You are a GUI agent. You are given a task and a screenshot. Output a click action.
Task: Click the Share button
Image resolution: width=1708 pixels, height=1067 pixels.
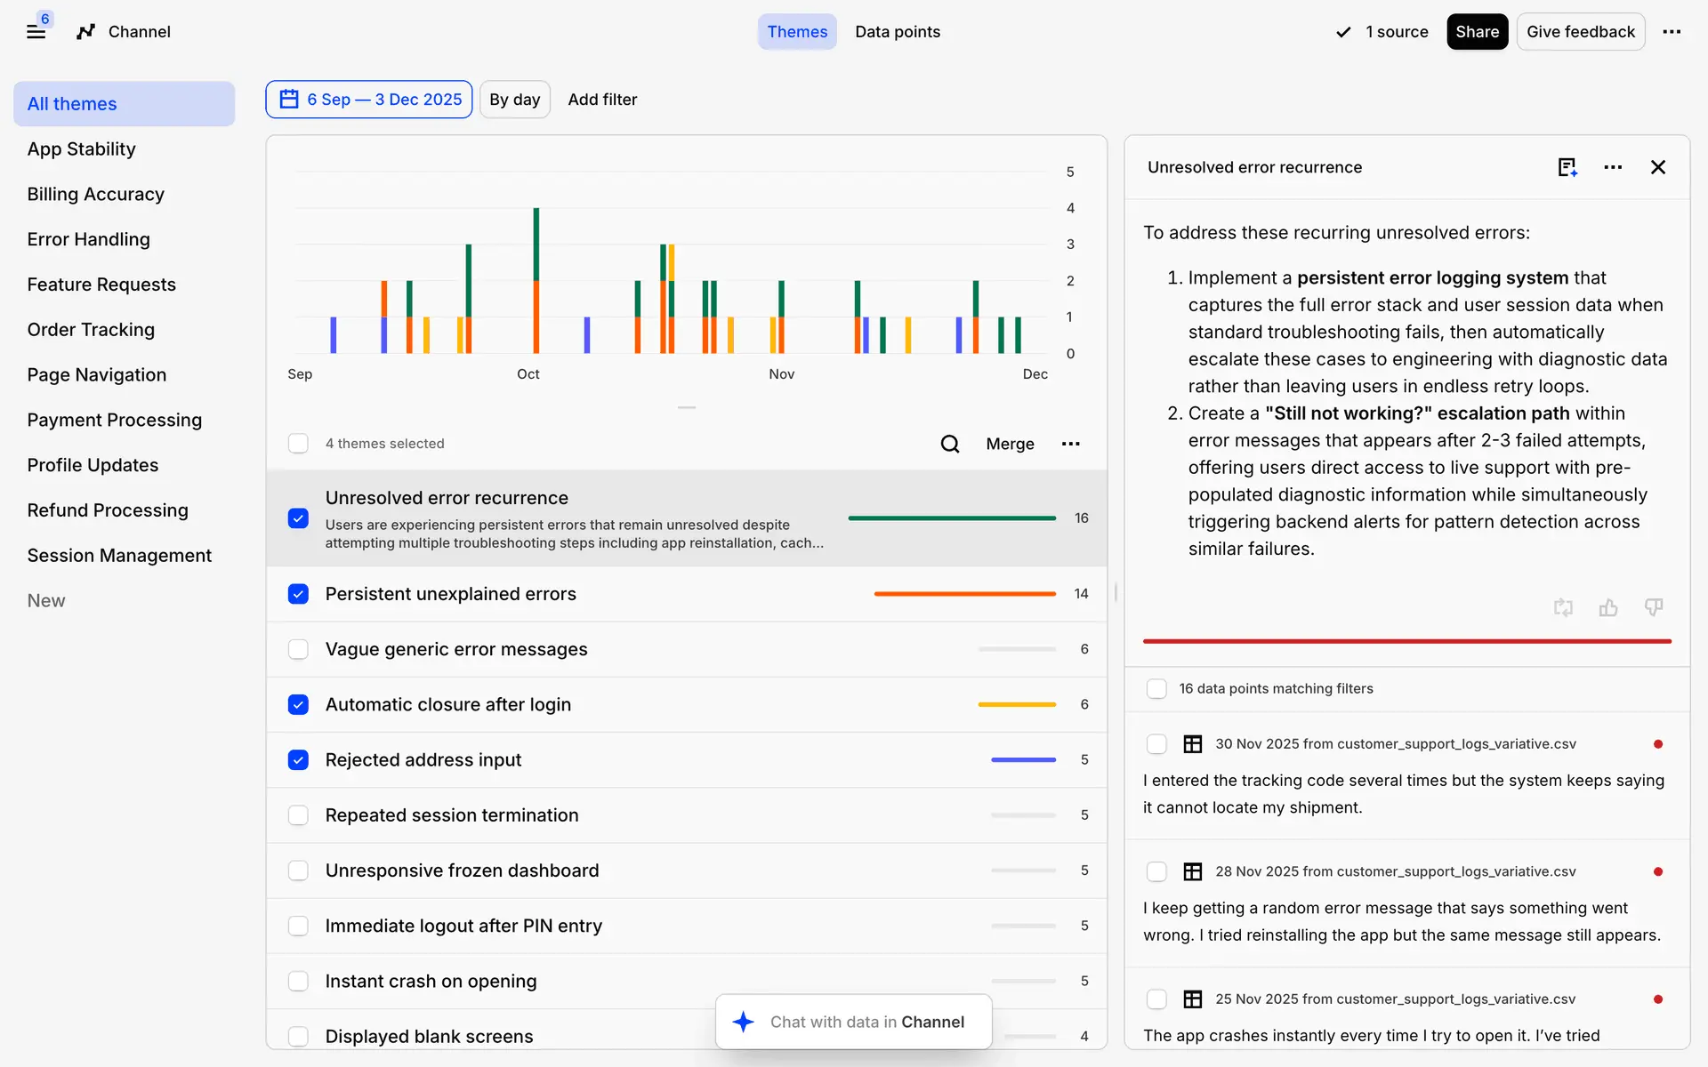click(1477, 32)
